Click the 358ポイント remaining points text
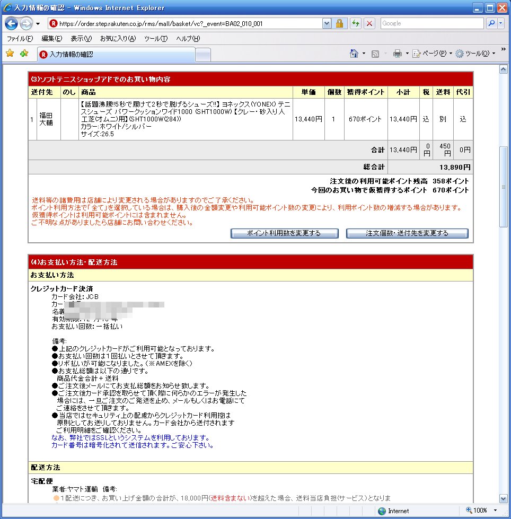Image resolution: width=511 pixels, height=519 pixels. point(451,181)
